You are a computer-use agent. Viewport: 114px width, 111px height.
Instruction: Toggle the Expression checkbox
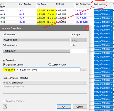[x=4, y=60]
